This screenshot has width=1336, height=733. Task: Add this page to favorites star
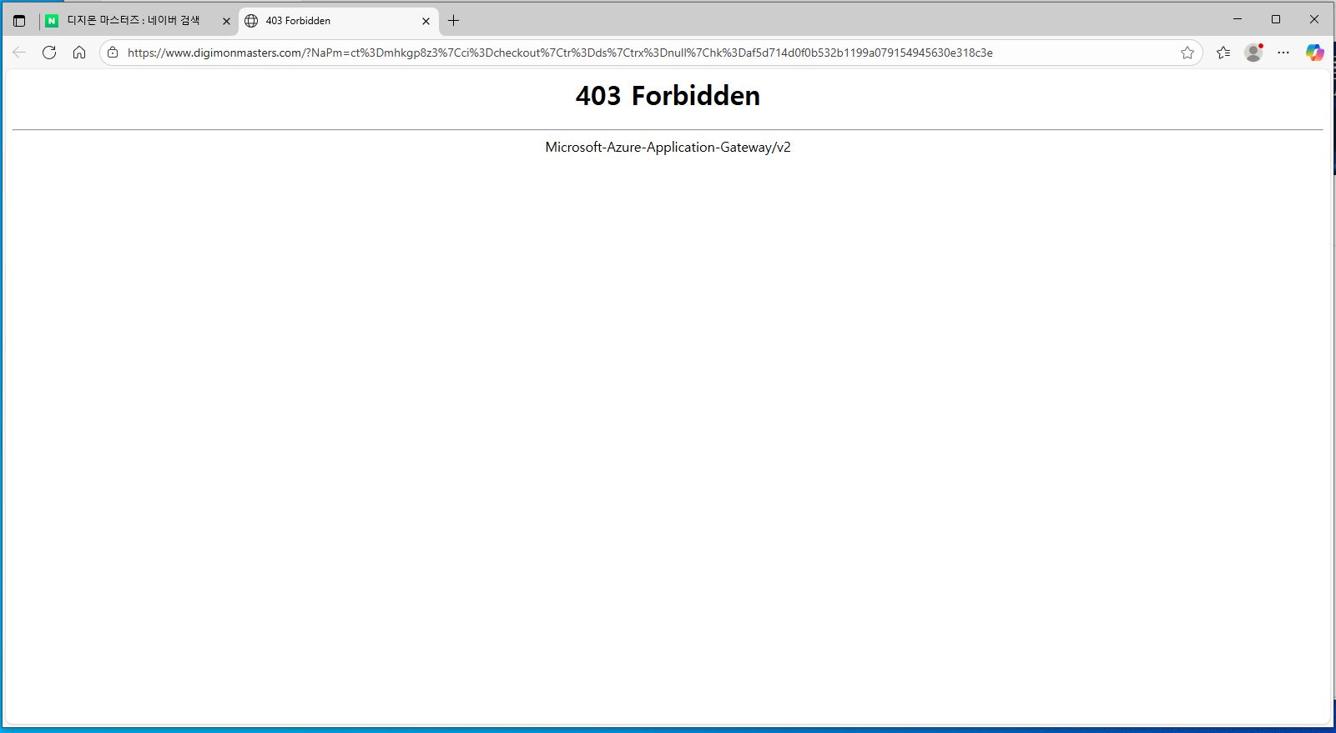[1187, 53]
